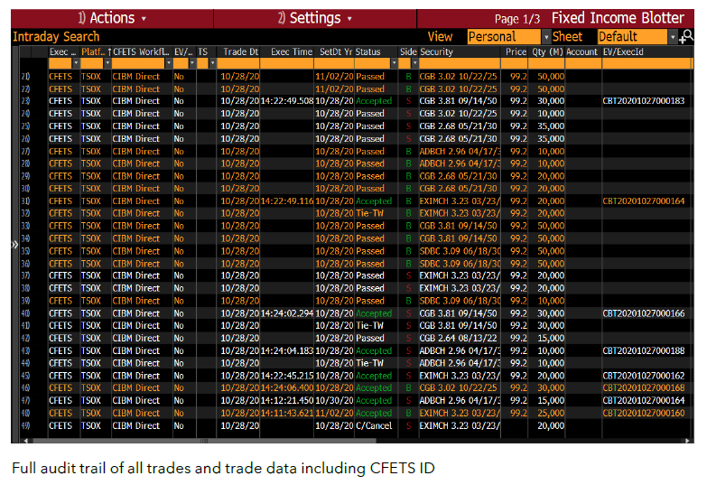
Task: Open the Platform column filter dropdown
Action: [x=107, y=63]
